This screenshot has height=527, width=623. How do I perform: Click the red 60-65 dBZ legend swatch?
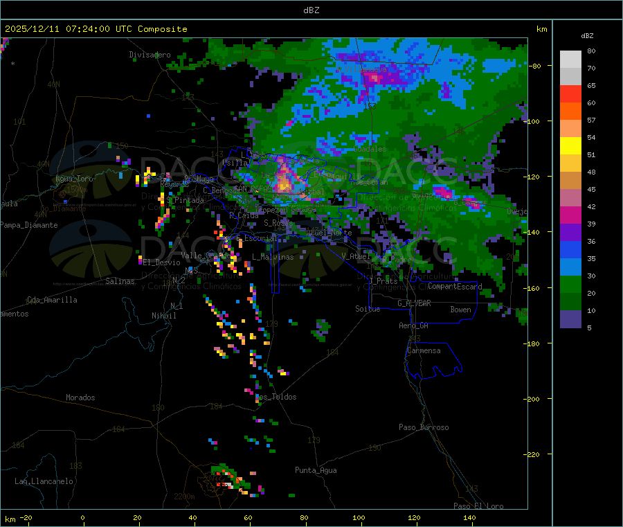pyautogui.click(x=570, y=93)
